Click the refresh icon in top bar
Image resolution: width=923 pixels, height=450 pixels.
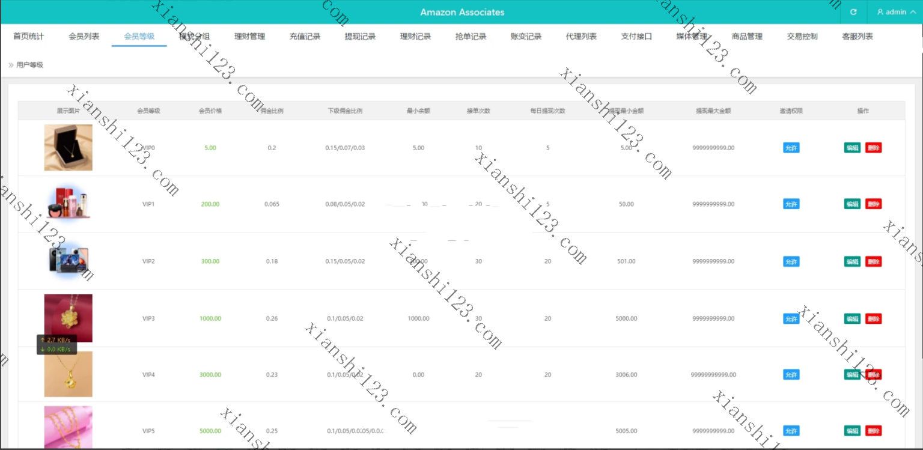tap(853, 12)
